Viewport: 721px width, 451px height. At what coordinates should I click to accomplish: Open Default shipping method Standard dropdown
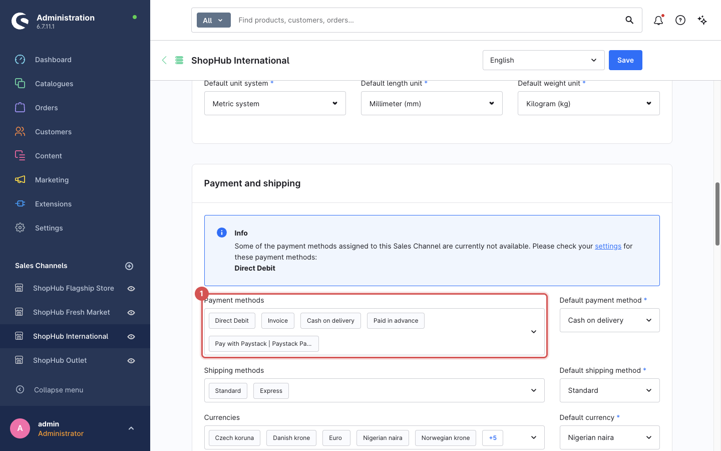pyautogui.click(x=609, y=390)
